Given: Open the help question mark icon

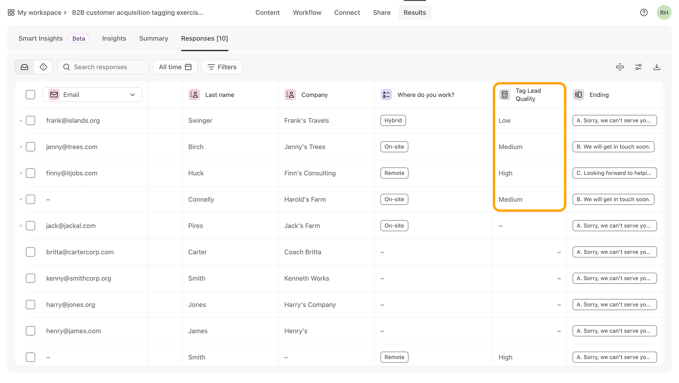Looking at the screenshot, I should (x=644, y=12).
